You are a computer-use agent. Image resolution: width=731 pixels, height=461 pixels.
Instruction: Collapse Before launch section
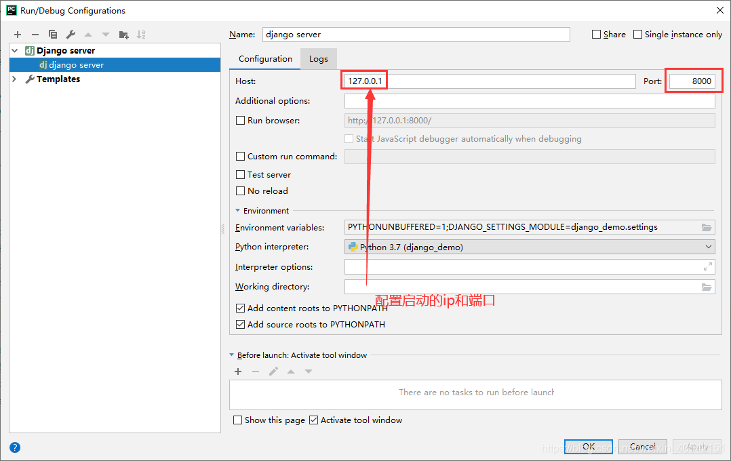(x=232, y=355)
